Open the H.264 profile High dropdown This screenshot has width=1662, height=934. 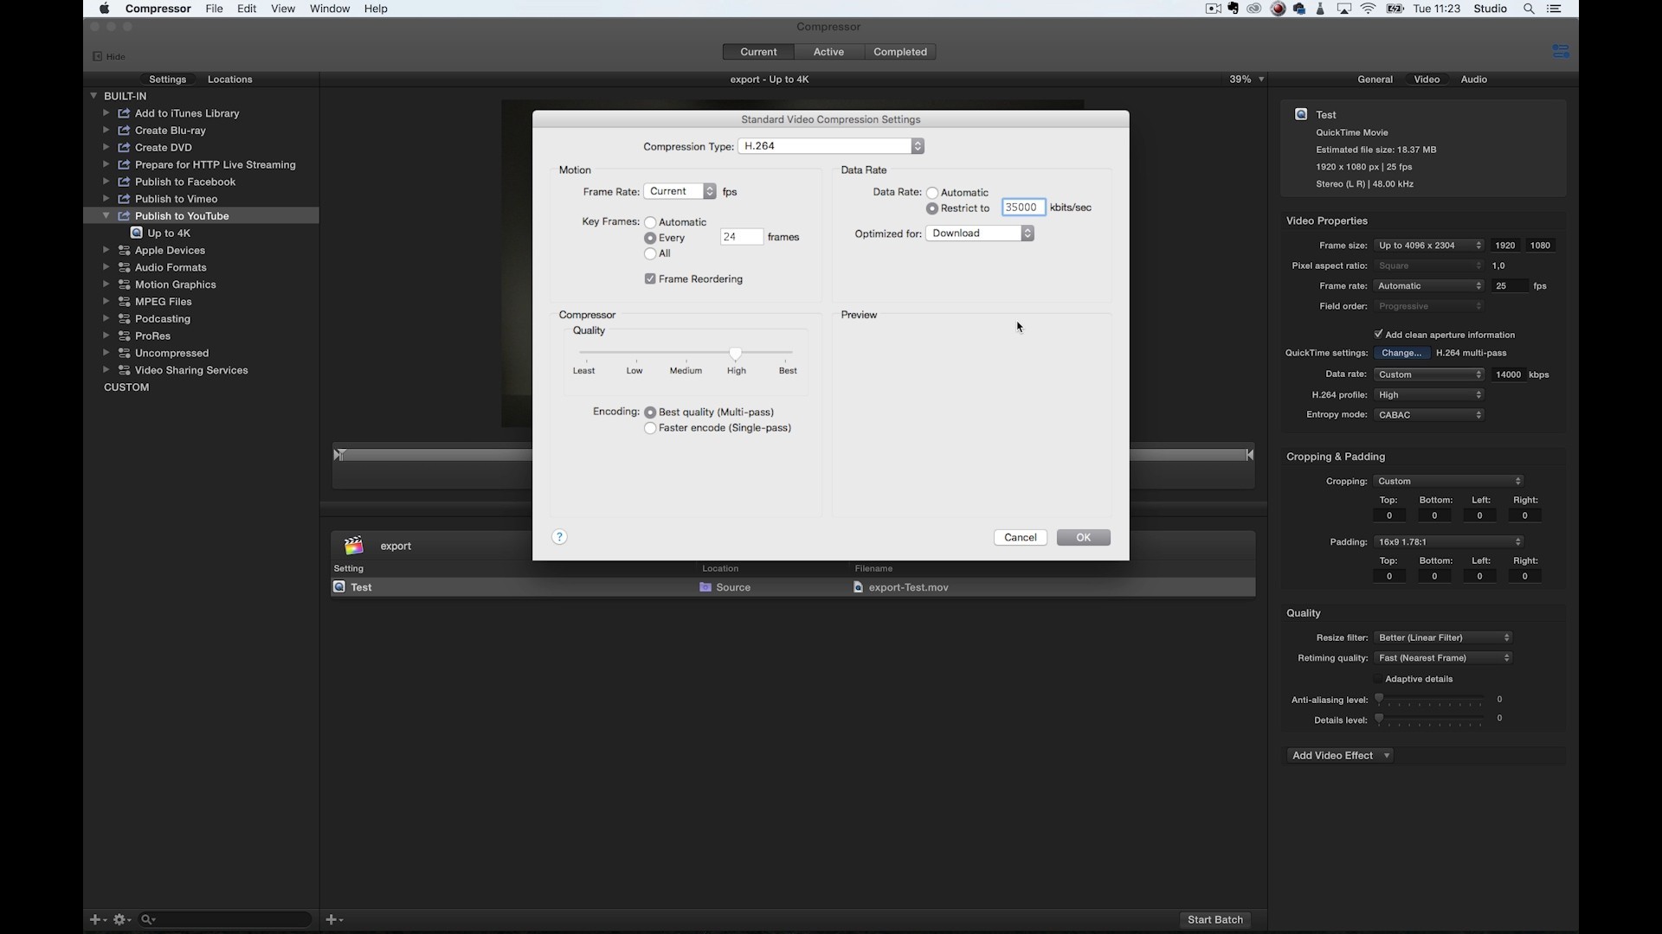(x=1429, y=394)
